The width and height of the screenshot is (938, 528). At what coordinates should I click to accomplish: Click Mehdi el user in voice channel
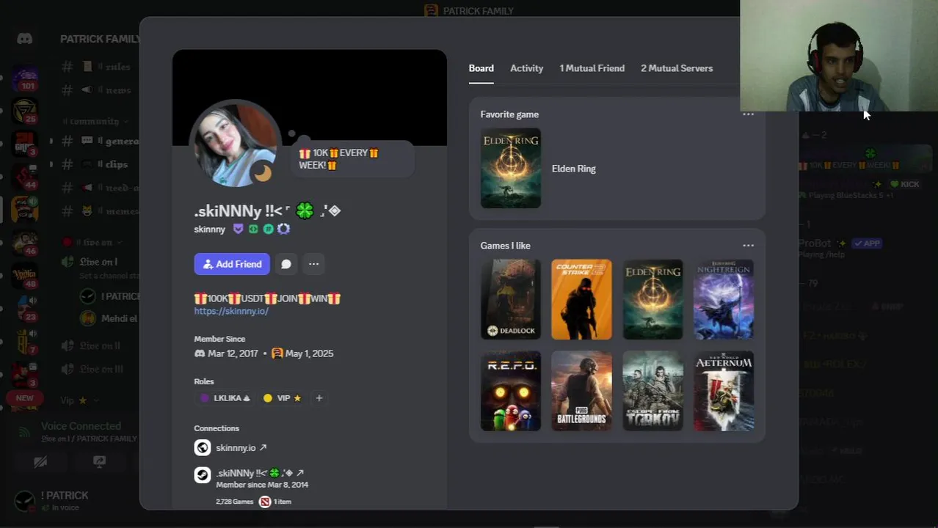point(109,318)
